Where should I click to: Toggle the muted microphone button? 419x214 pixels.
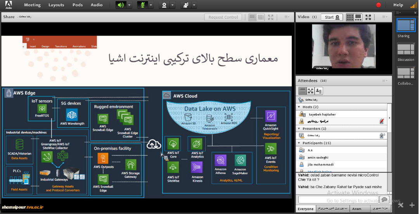point(142,5)
